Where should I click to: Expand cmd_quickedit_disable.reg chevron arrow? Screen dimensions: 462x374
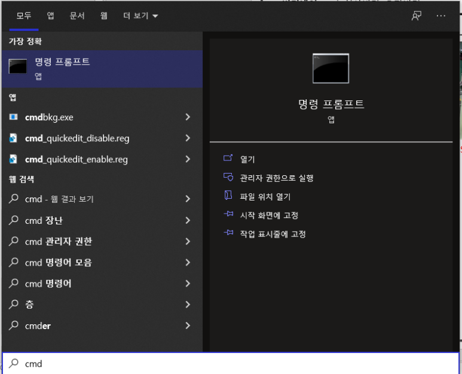click(188, 138)
